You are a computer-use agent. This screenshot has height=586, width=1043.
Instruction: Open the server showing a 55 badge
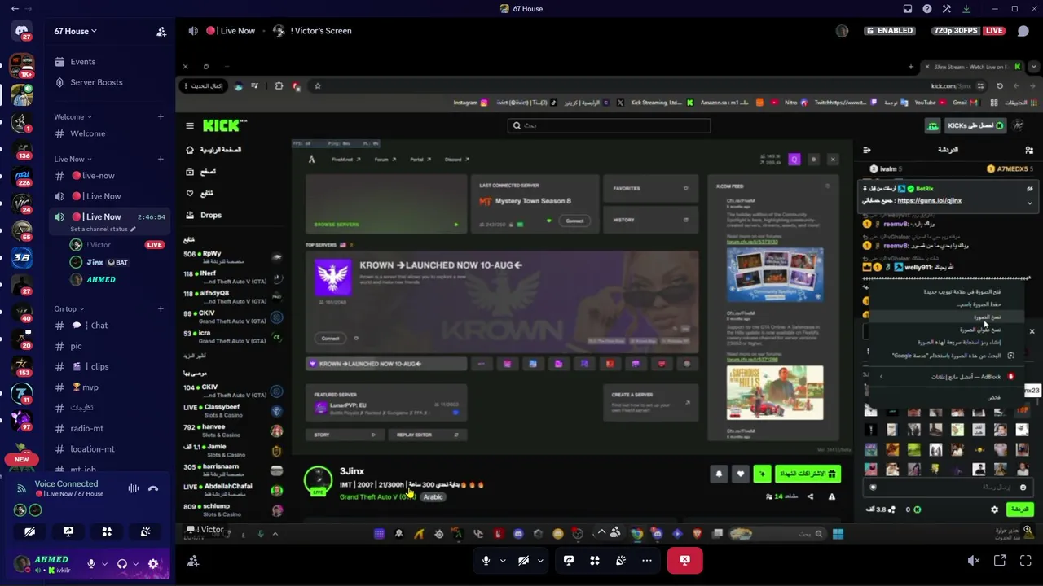[x=21, y=230]
